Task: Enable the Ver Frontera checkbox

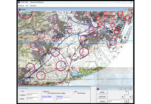Action: [75, 93]
